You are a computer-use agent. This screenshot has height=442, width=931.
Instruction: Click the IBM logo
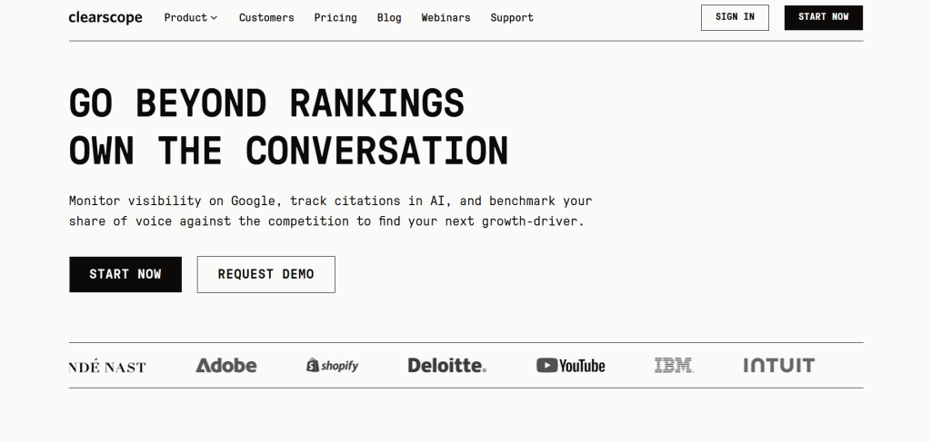click(674, 366)
